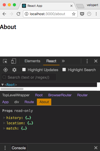Click the match prop value
This screenshot has width=100, height=151.
24,128
